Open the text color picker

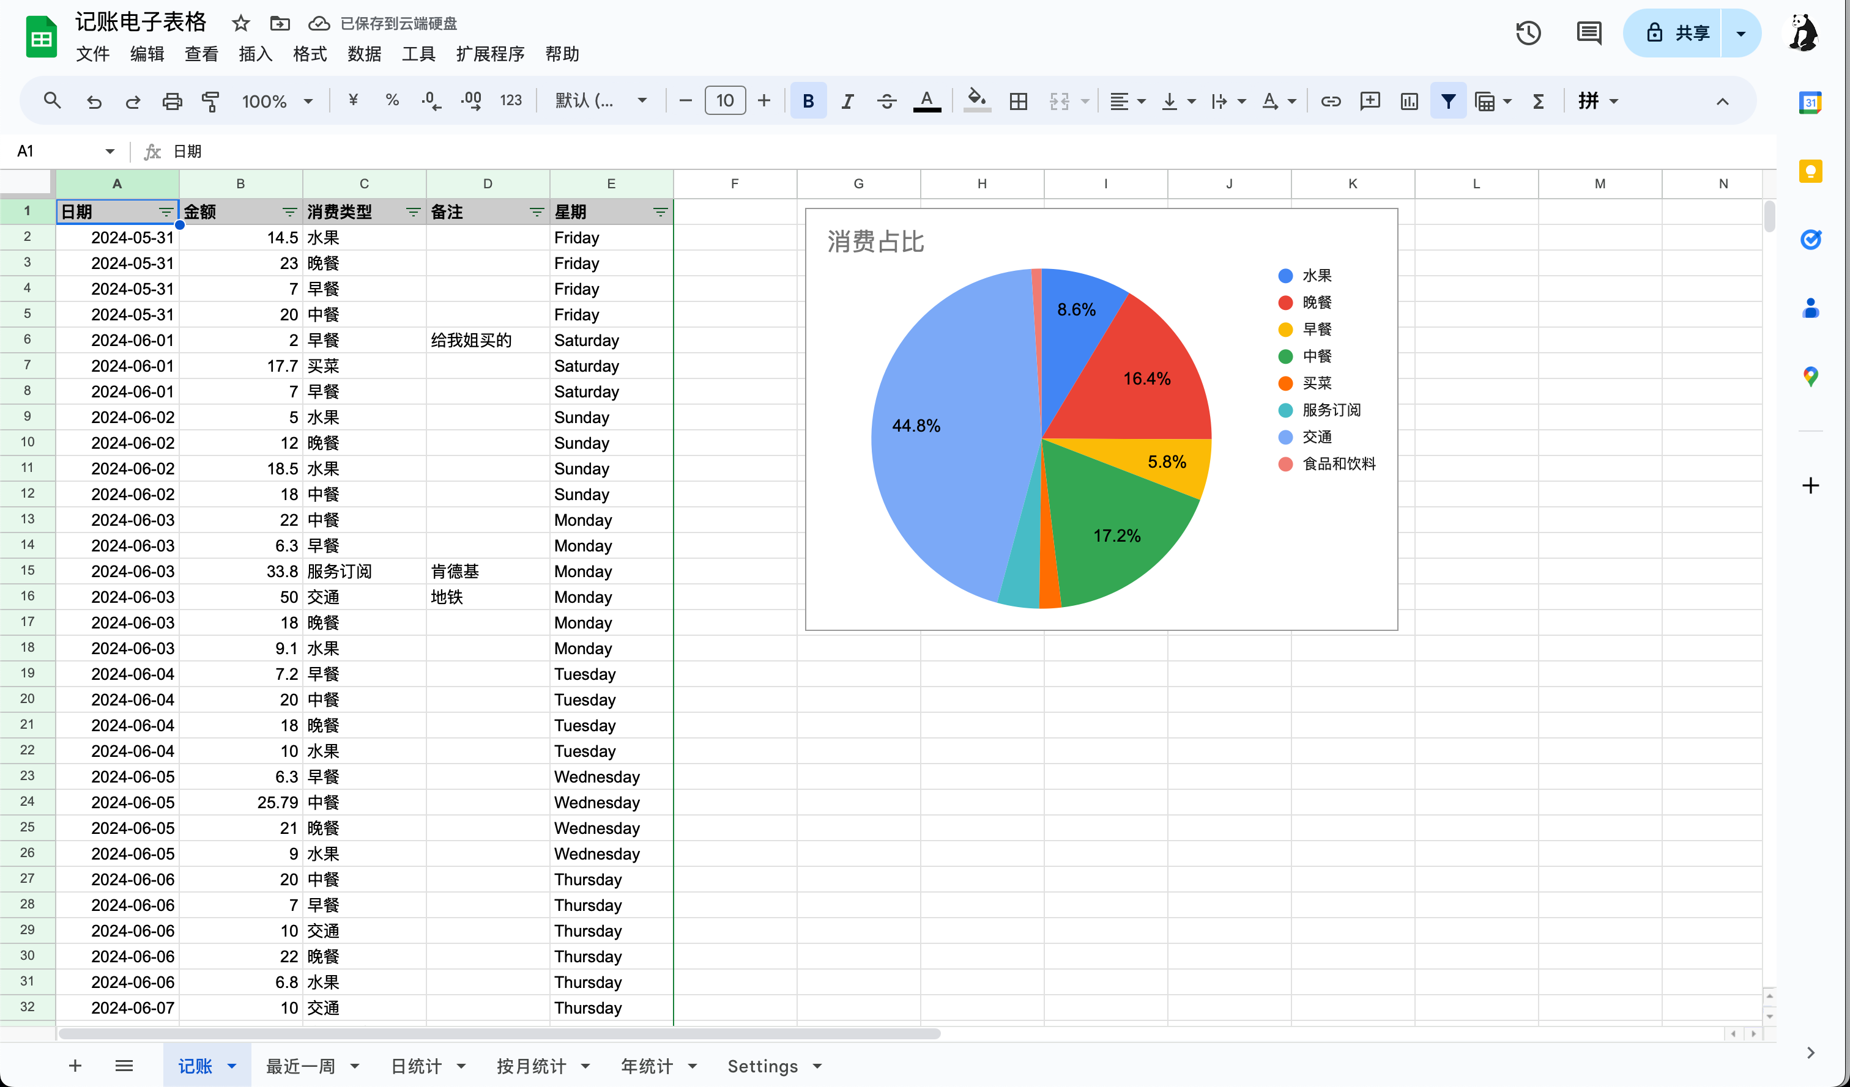926,101
